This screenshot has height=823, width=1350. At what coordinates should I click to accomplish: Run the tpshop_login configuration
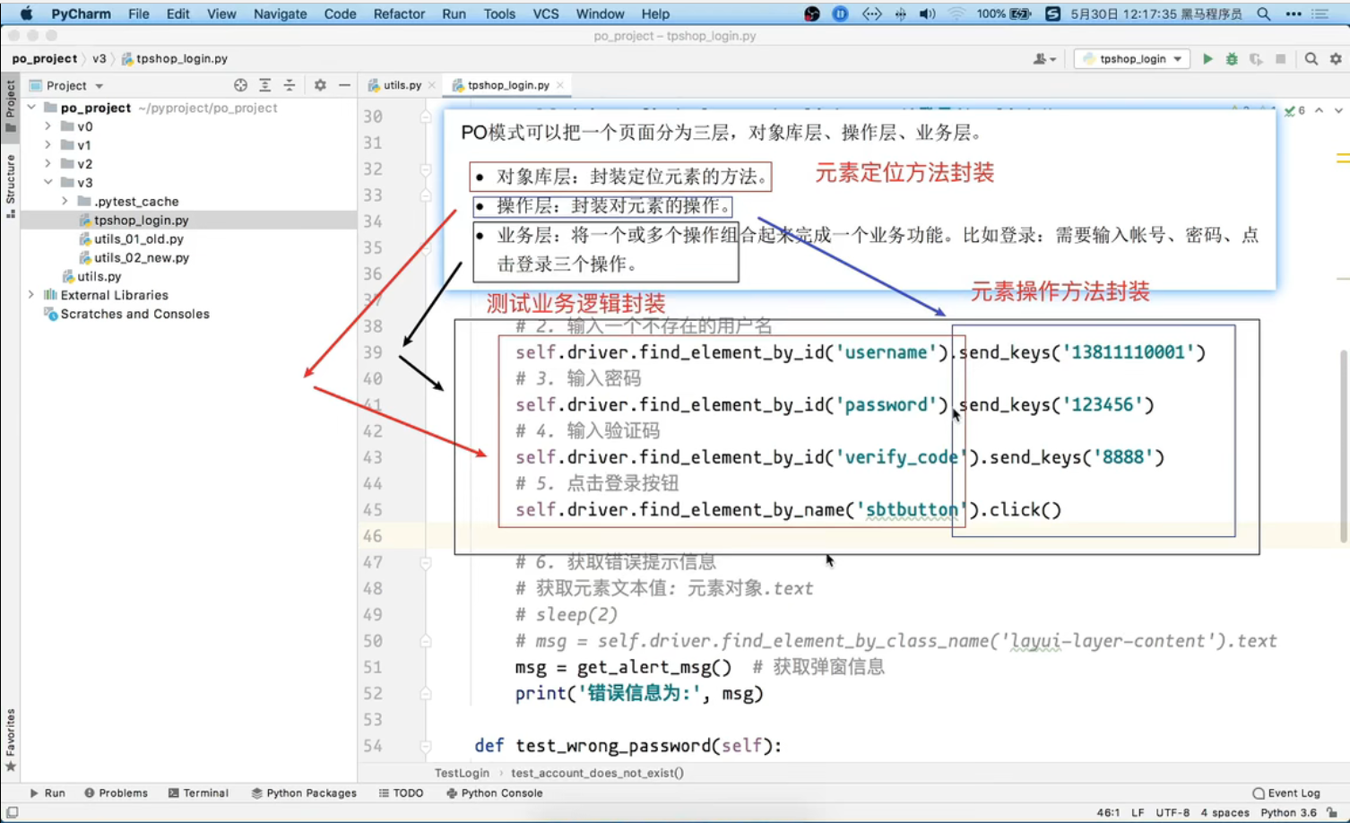[x=1207, y=59]
